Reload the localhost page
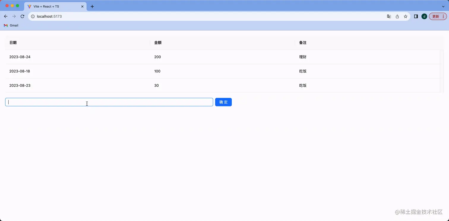449x221 pixels. pos(22,16)
